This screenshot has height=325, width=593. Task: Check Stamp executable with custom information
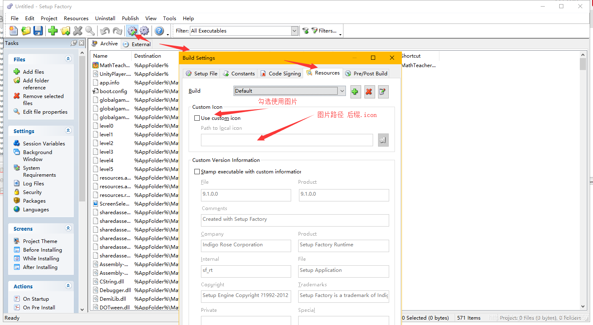tap(197, 172)
